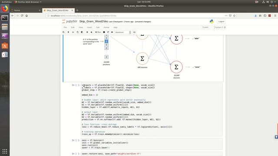Open the Edit menu in Jupyter
Viewport: 278px width, 156px height.
click(x=73, y=27)
